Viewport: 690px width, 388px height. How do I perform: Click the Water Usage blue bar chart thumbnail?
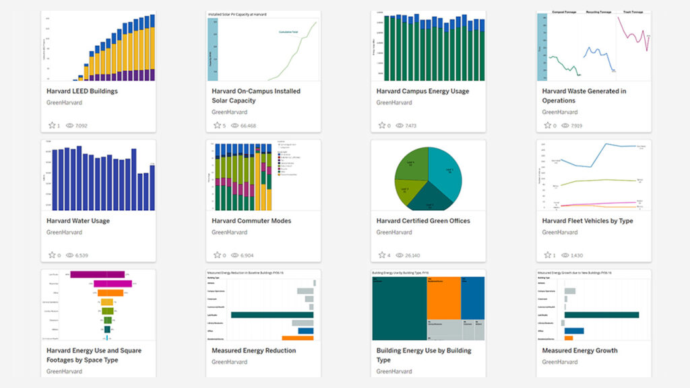[98, 176]
